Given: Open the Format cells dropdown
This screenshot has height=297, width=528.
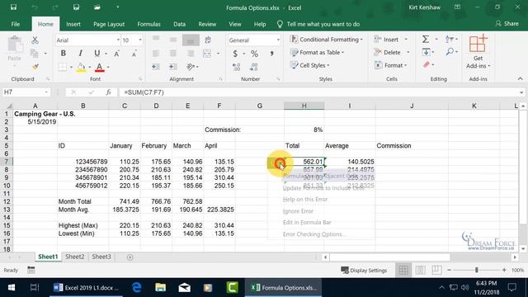Looking at the screenshot, I should (390, 65).
